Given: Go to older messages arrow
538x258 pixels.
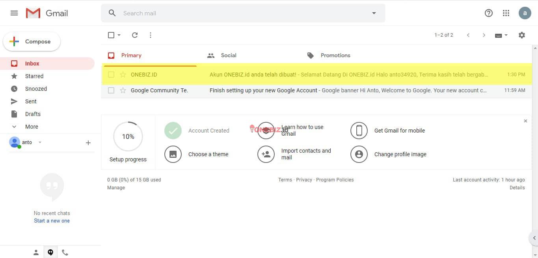Looking at the screenshot, I should pos(484,35).
